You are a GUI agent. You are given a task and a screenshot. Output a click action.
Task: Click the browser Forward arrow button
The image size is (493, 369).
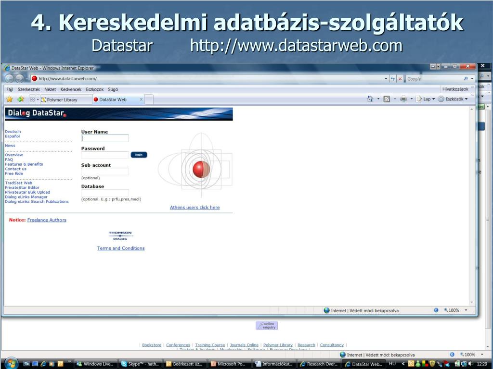pos(19,78)
